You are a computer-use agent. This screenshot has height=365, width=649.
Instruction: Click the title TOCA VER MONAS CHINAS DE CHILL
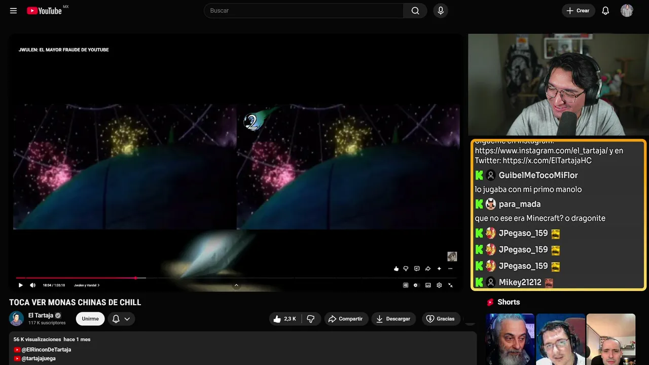[x=75, y=303]
